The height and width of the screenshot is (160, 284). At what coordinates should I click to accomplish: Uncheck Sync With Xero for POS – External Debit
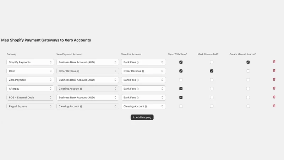click(181, 97)
